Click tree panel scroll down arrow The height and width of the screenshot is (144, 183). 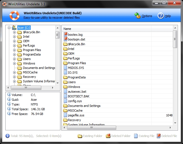58,83
